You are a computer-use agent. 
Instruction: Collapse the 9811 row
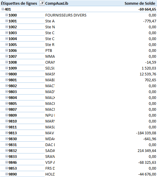7,127
